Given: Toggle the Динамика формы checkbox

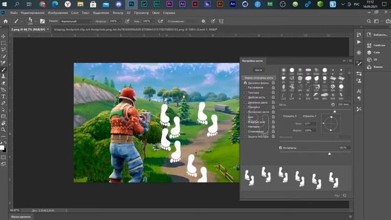Looking at the screenshot, I should 246,83.
